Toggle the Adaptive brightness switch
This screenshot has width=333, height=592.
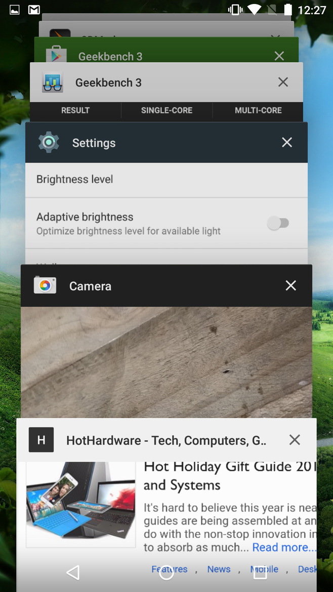tap(278, 223)
